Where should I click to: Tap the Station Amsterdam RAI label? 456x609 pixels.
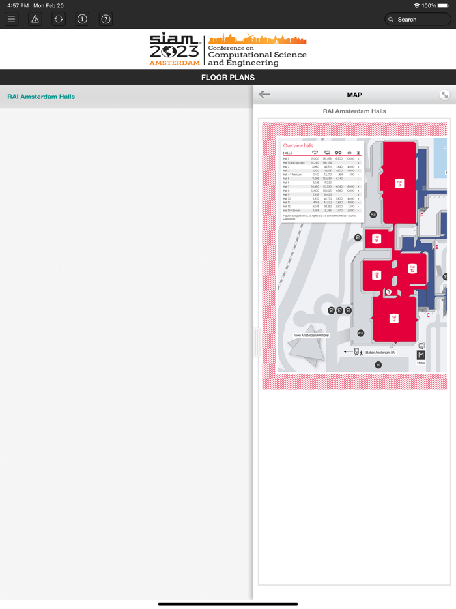click(x=380, y=353)
